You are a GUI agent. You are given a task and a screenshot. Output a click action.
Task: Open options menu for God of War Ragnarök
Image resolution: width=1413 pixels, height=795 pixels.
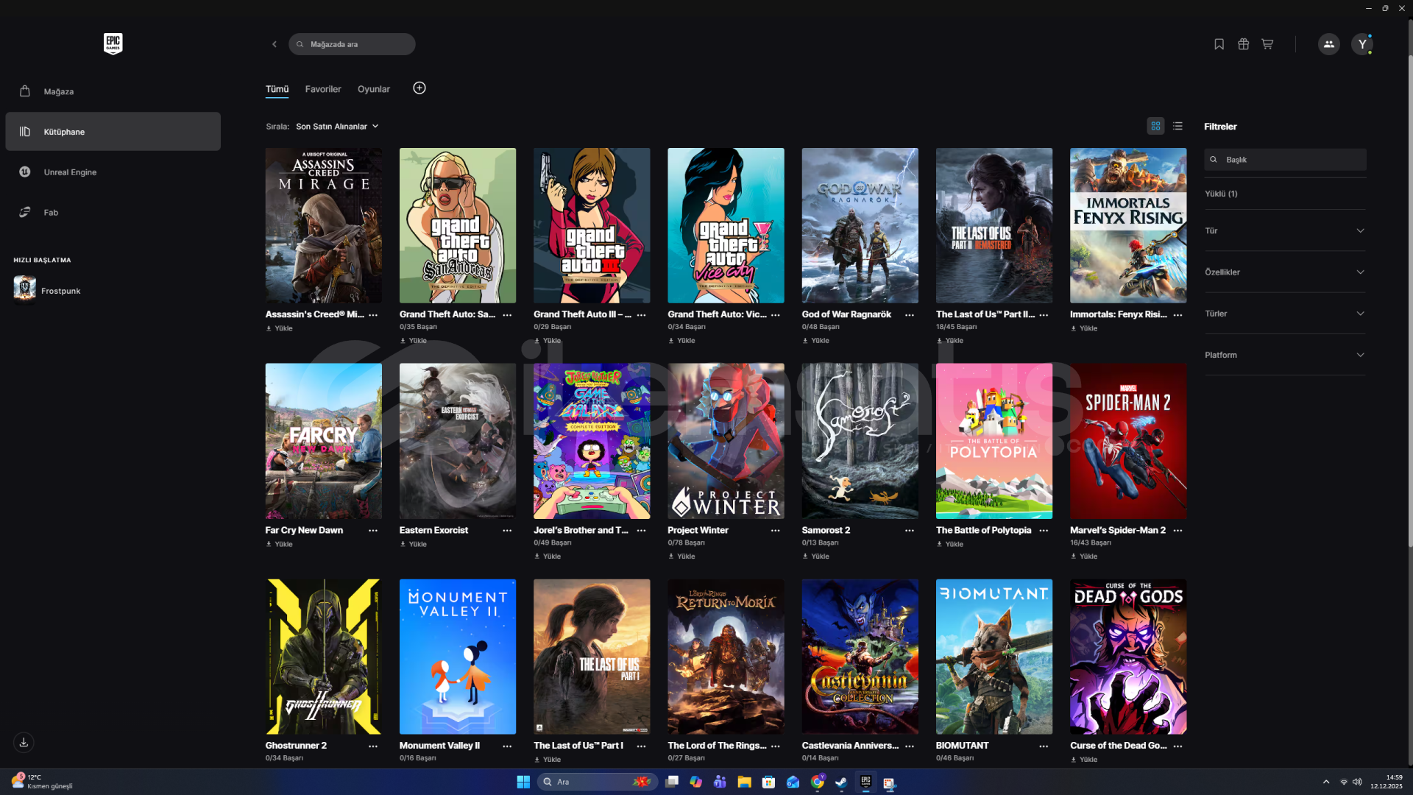910,315
